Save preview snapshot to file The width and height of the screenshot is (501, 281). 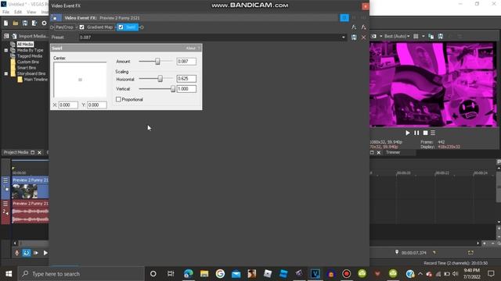440,37
